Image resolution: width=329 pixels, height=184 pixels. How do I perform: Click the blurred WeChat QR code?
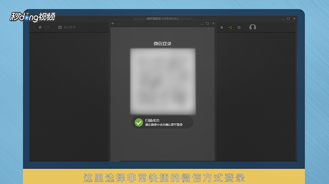point(163,81)
